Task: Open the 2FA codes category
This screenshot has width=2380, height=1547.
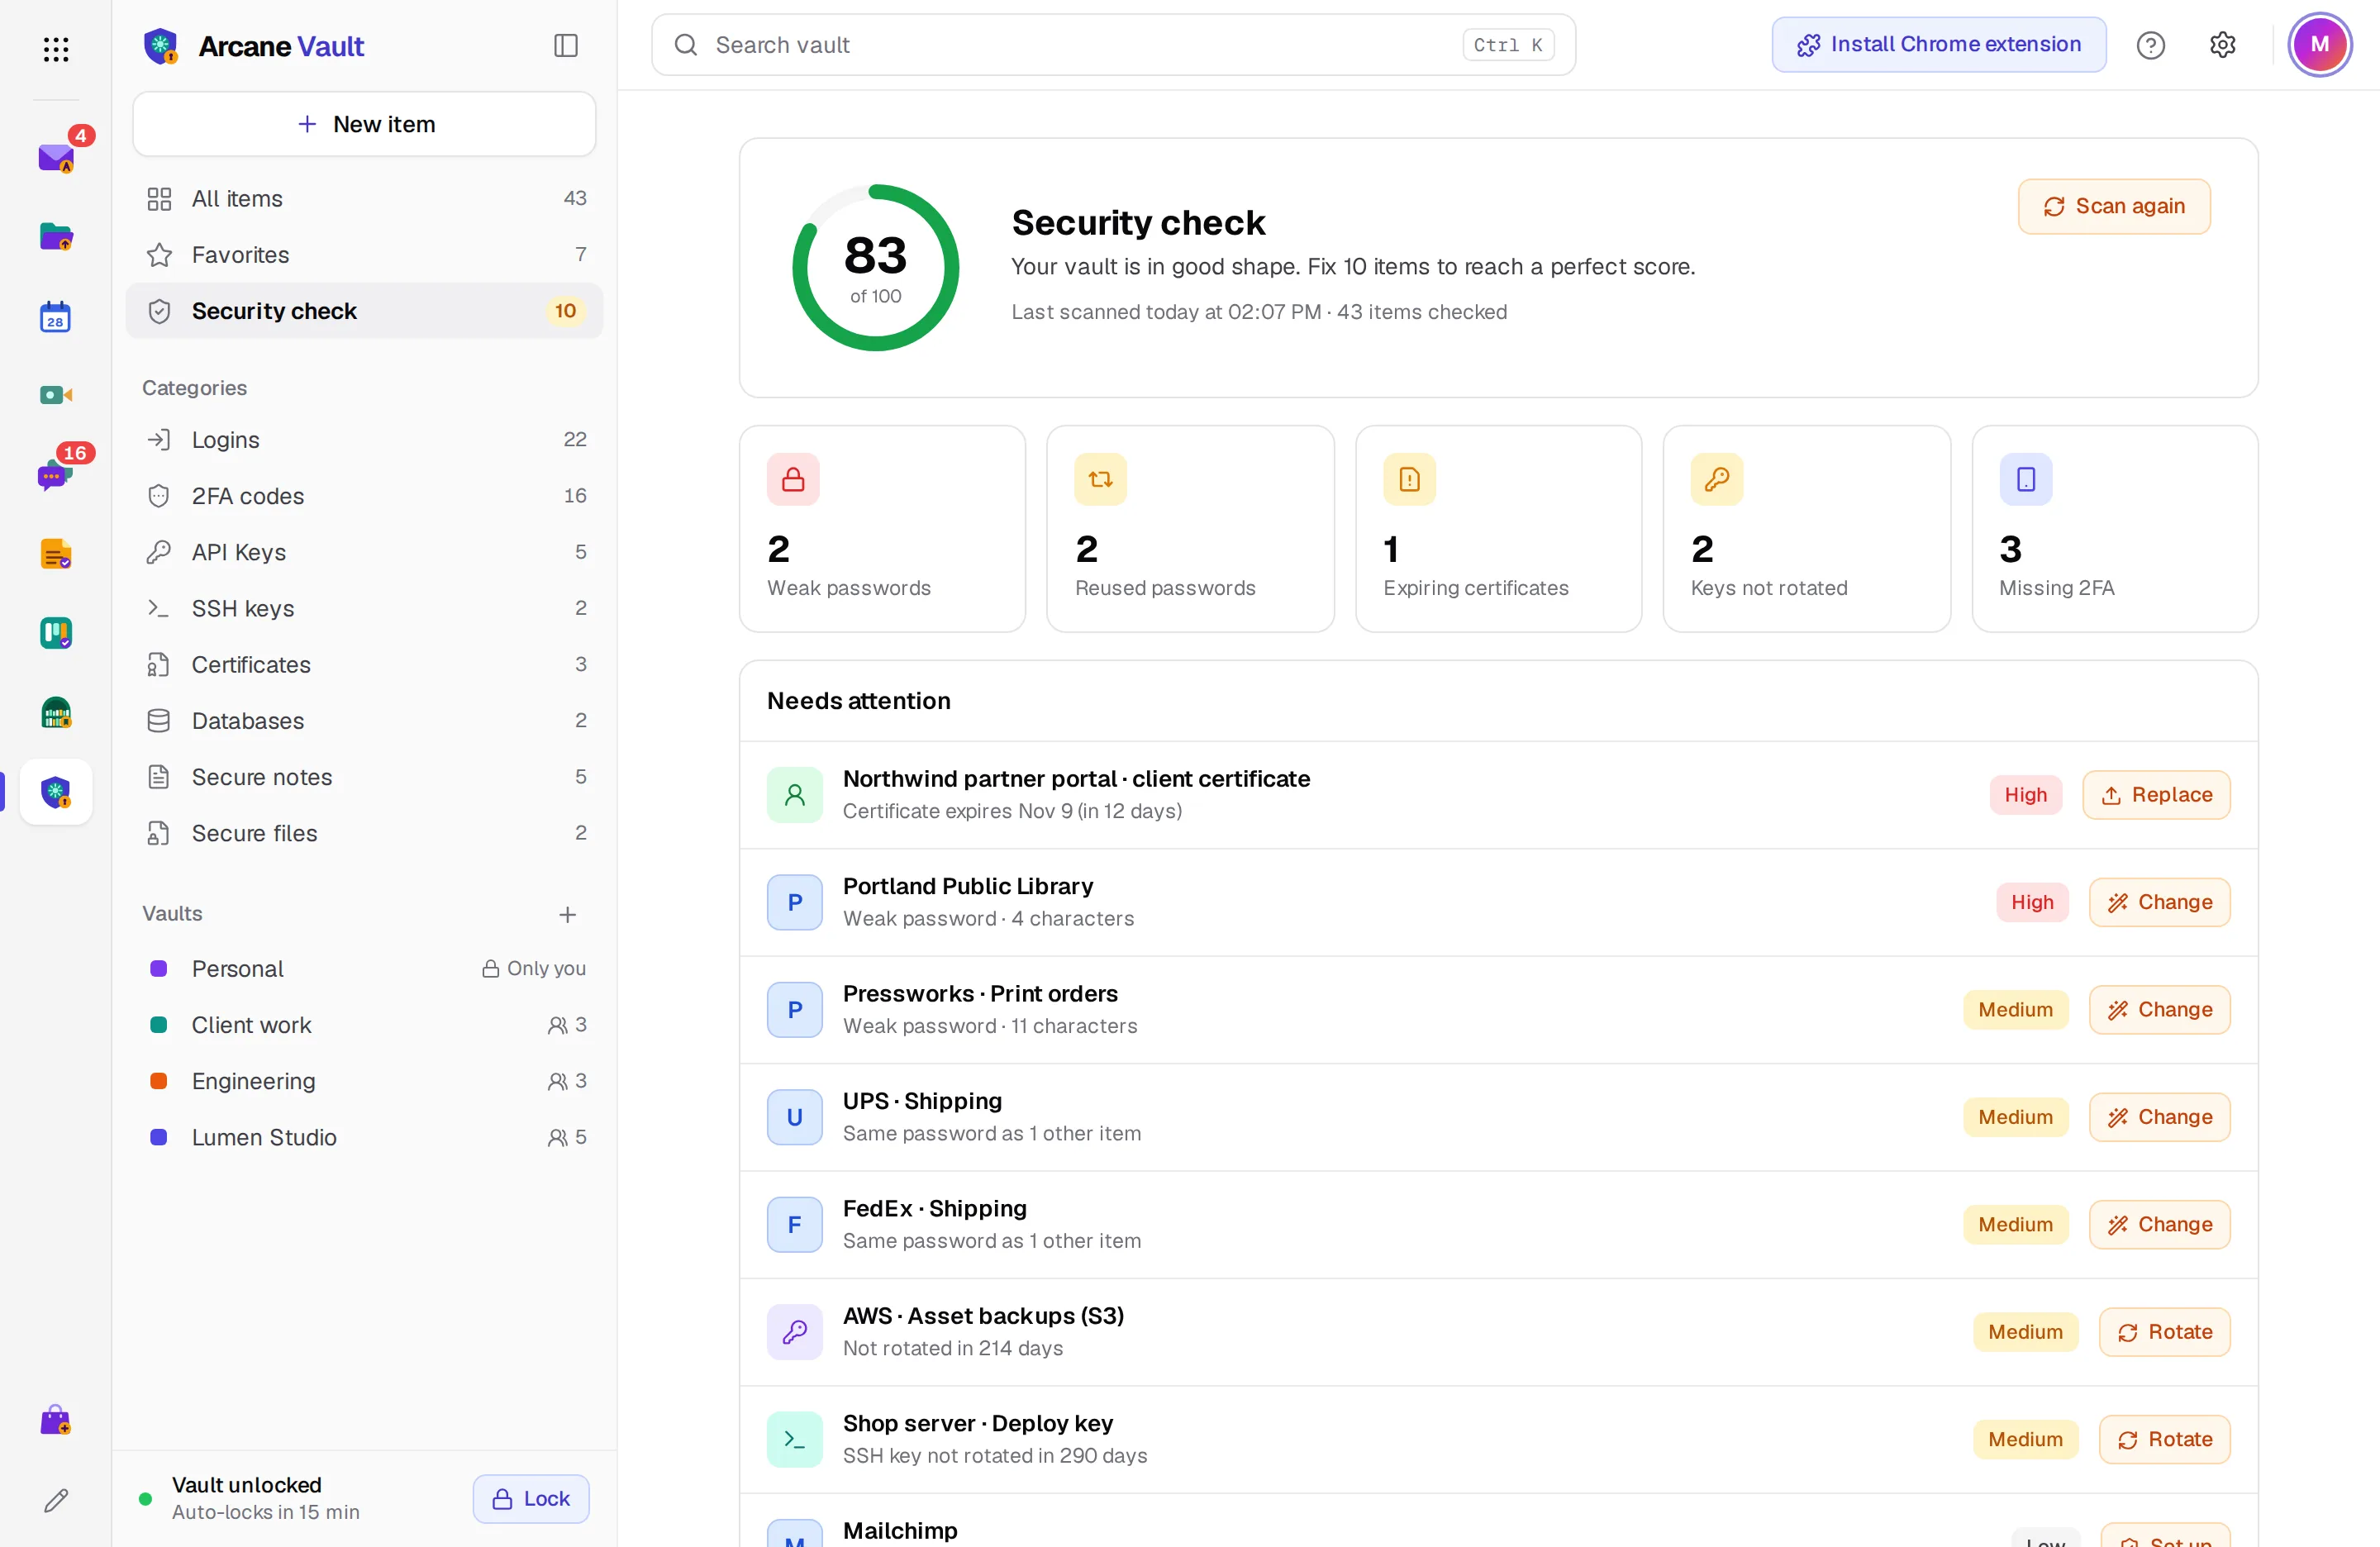Action: 365,496
